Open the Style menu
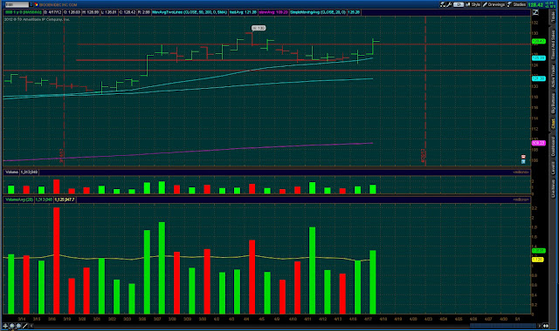This screenshot has width=559, height=331. pos(473,4)
